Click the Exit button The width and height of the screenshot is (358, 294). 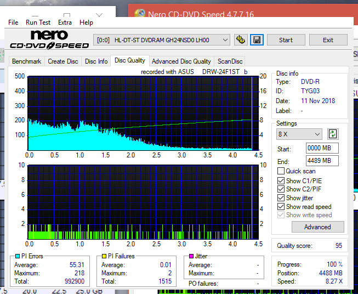tap(328, 40)
